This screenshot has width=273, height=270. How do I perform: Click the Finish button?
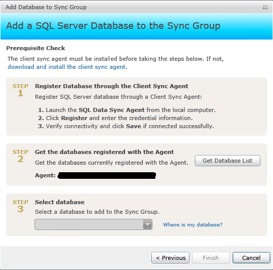coord(211,258)
